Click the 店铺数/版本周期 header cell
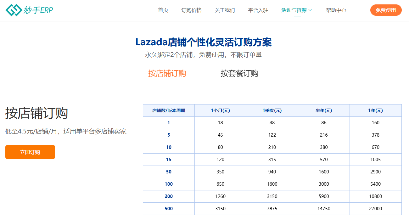409x220 pixels. (x=169, y=110)
